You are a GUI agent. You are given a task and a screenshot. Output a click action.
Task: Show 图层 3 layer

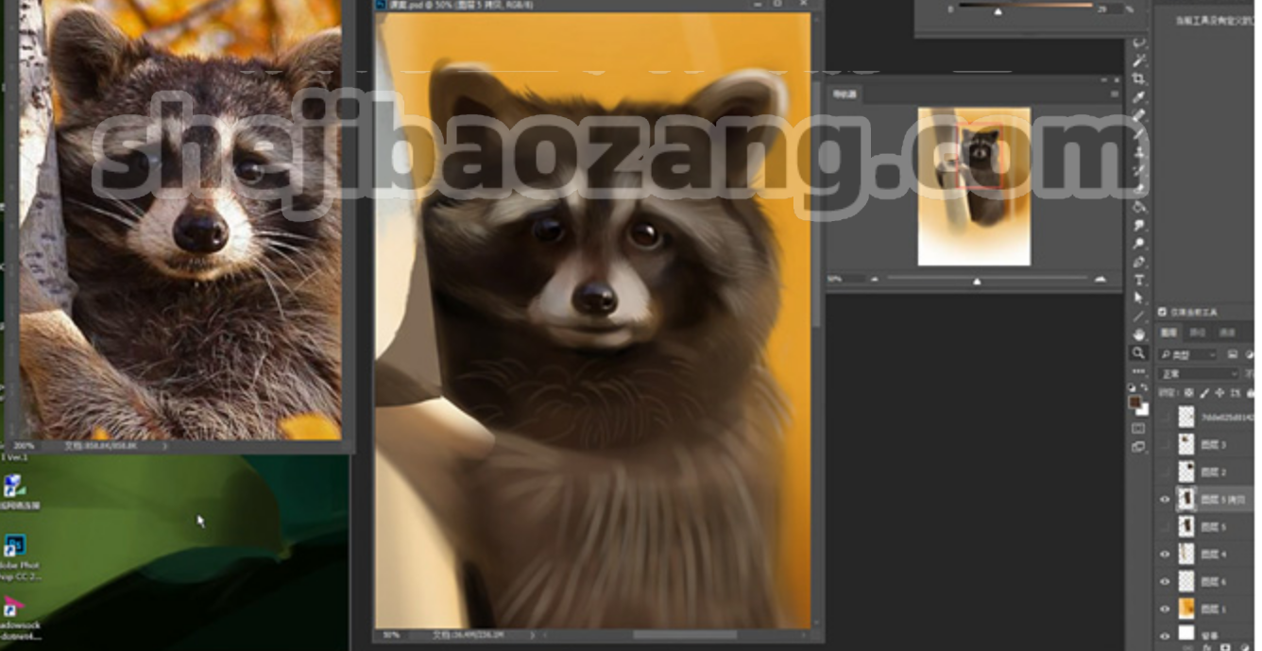pos(1165,445)
